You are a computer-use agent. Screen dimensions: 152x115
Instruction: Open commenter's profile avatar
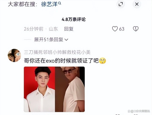[x=14, y=55]
